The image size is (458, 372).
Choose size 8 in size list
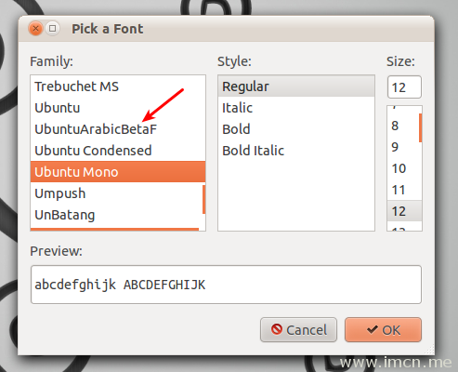click(x=403, y=126)
